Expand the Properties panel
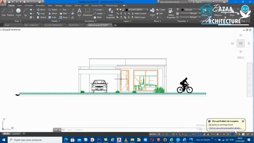This screenshot has height=143, width=254. 183,21
